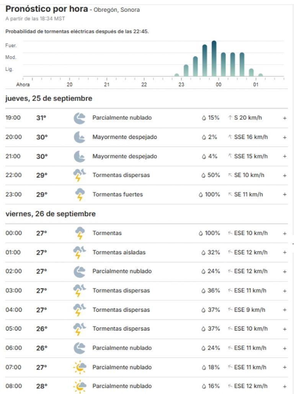
Task: Select the night clouds icon at 02:00
Action: [79, 271]
